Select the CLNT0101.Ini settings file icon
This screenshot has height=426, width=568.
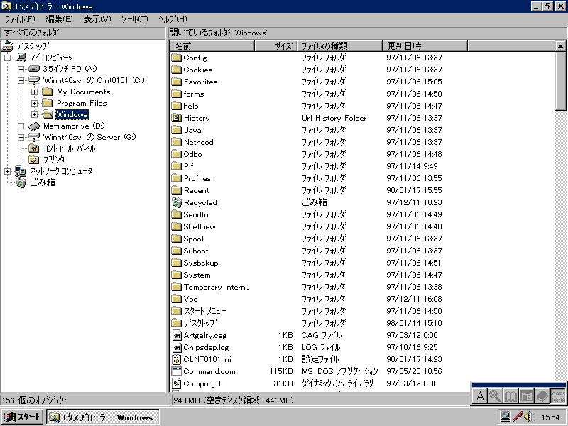click(x=176, y=359)
